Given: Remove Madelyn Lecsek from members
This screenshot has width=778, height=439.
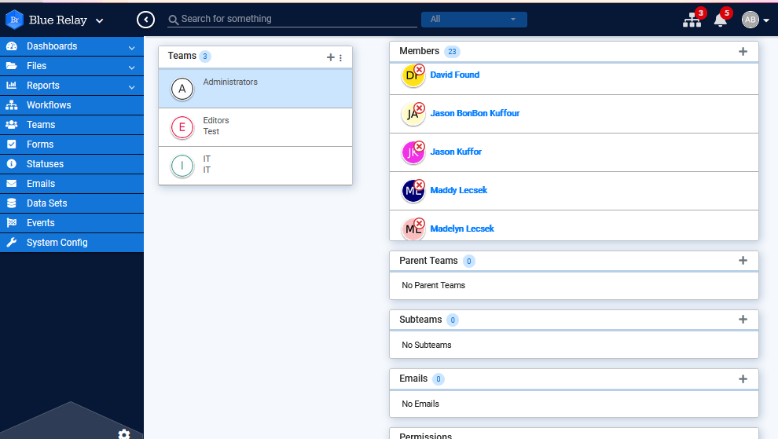Looking at the screenshot, I should pos(420,223).
